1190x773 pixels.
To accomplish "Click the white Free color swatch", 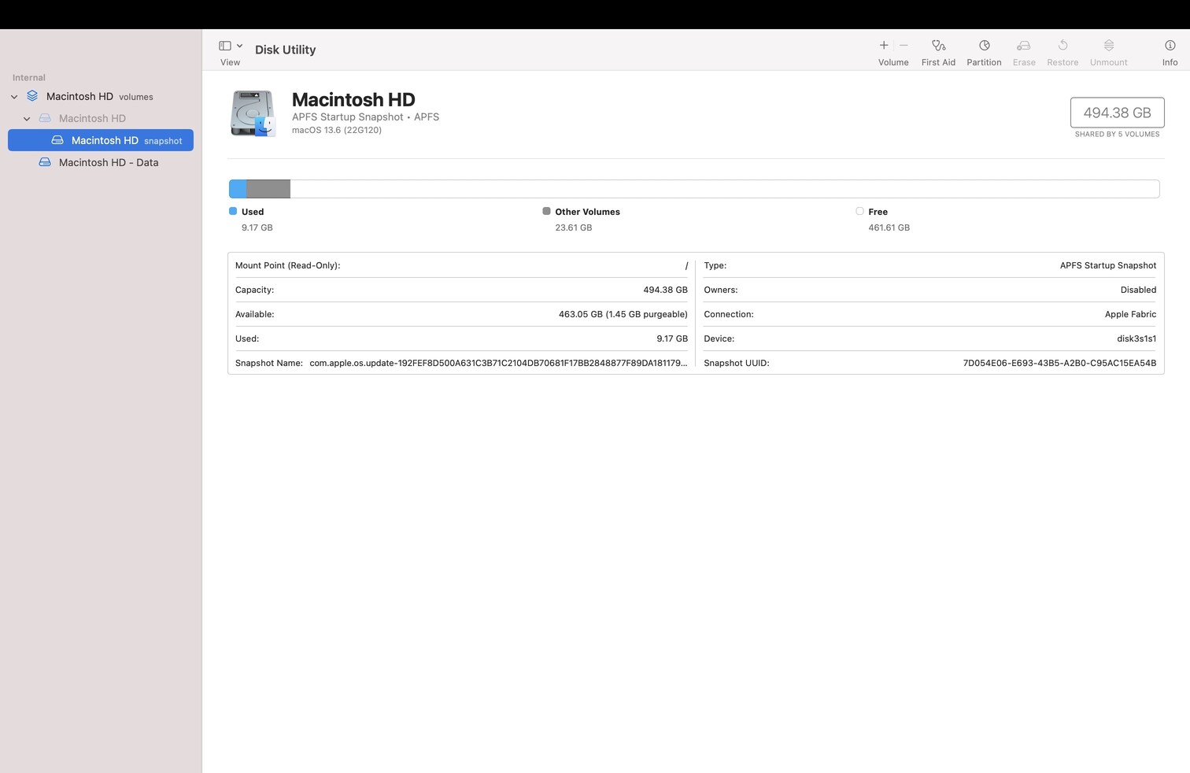I will pyautogui.click(x=859, y=211).
